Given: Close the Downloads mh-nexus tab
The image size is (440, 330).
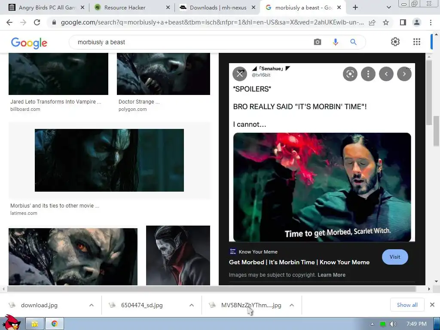Looking at the screenshot, I should (254, 8).
